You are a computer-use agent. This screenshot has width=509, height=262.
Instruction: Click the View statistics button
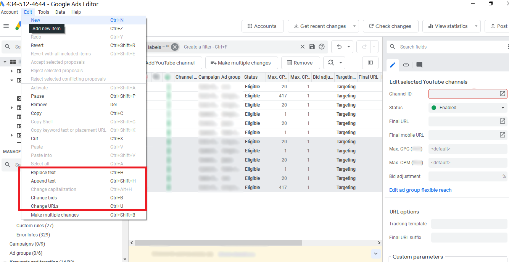pos(448,26)
